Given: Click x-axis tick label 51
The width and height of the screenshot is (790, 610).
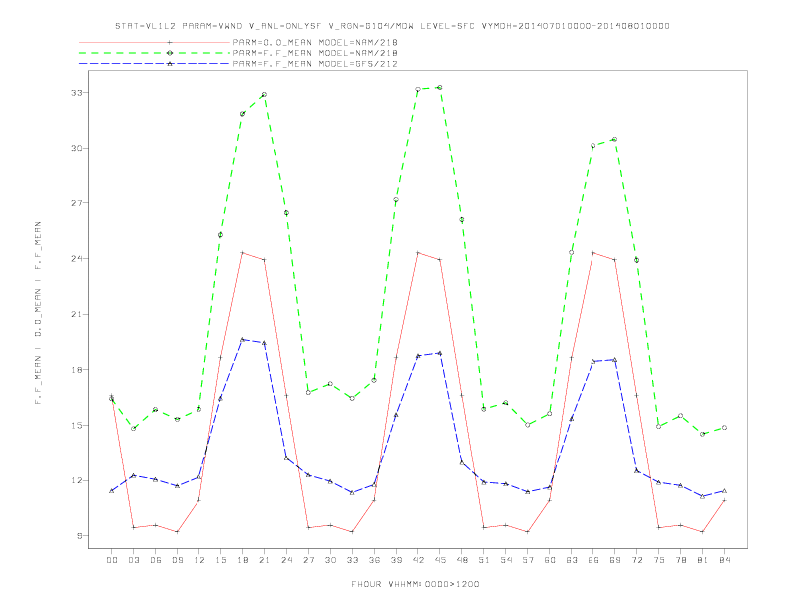Looking at the screenshot, I should 484,560.
